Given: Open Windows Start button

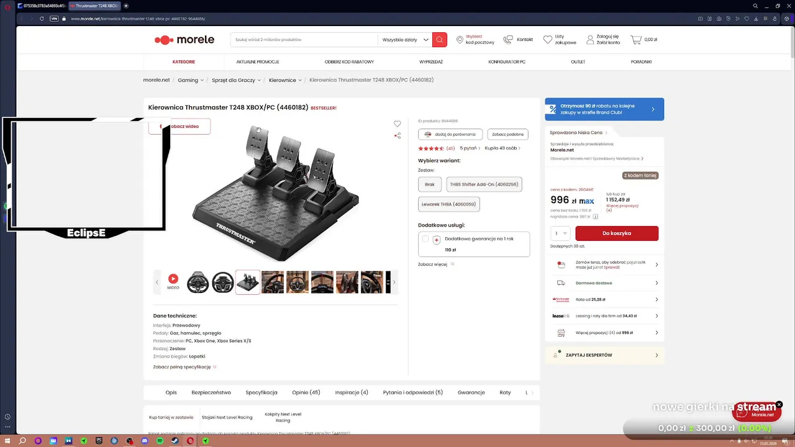Looking at the screenshot, I should (7, 441).
